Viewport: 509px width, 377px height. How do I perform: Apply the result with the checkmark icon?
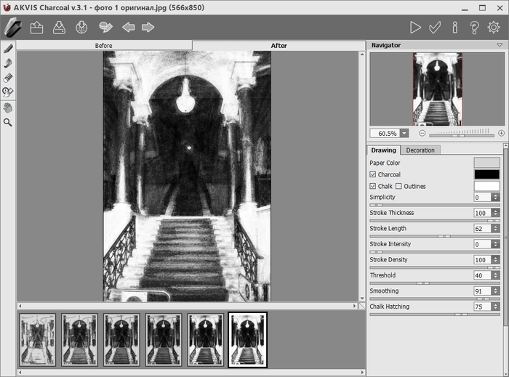(x=435, y=28)
